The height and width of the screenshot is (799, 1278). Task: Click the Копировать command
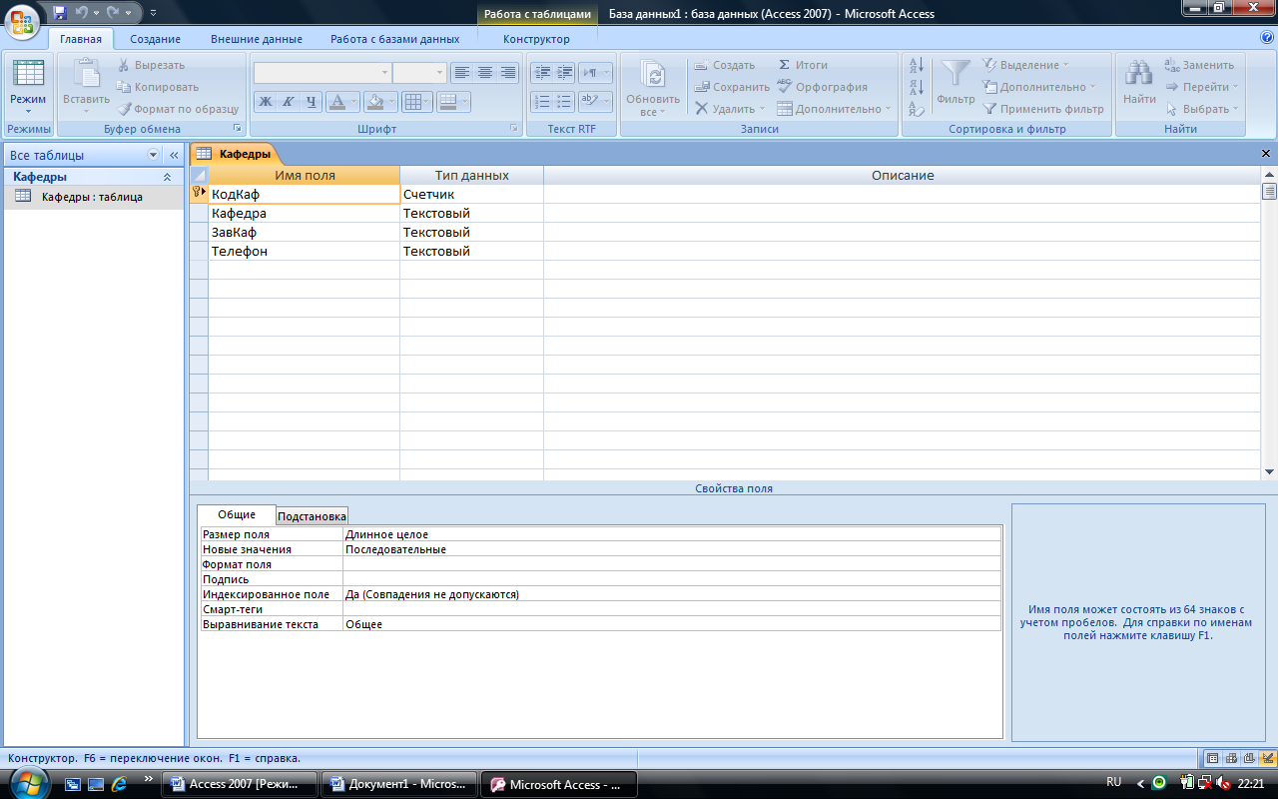coord(158,87)
